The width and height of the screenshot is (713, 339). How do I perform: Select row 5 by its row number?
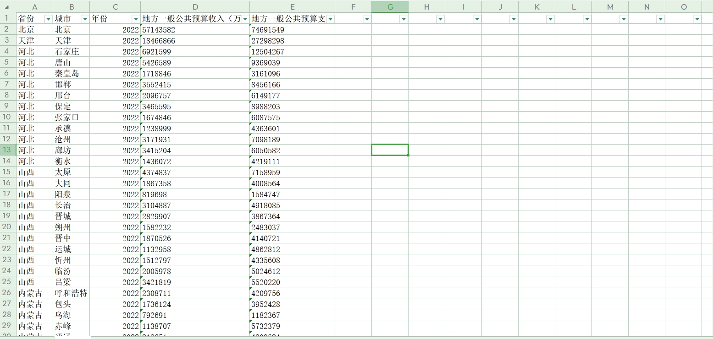[x=8, y=62]
